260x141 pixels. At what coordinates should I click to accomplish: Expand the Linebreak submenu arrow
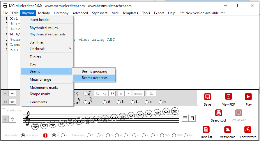point(70,48)
